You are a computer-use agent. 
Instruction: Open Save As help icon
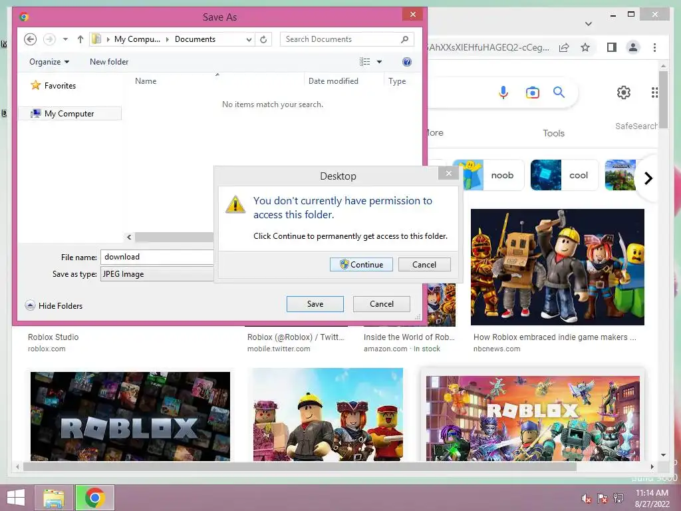pyautogui.click(x=406, y=62)
